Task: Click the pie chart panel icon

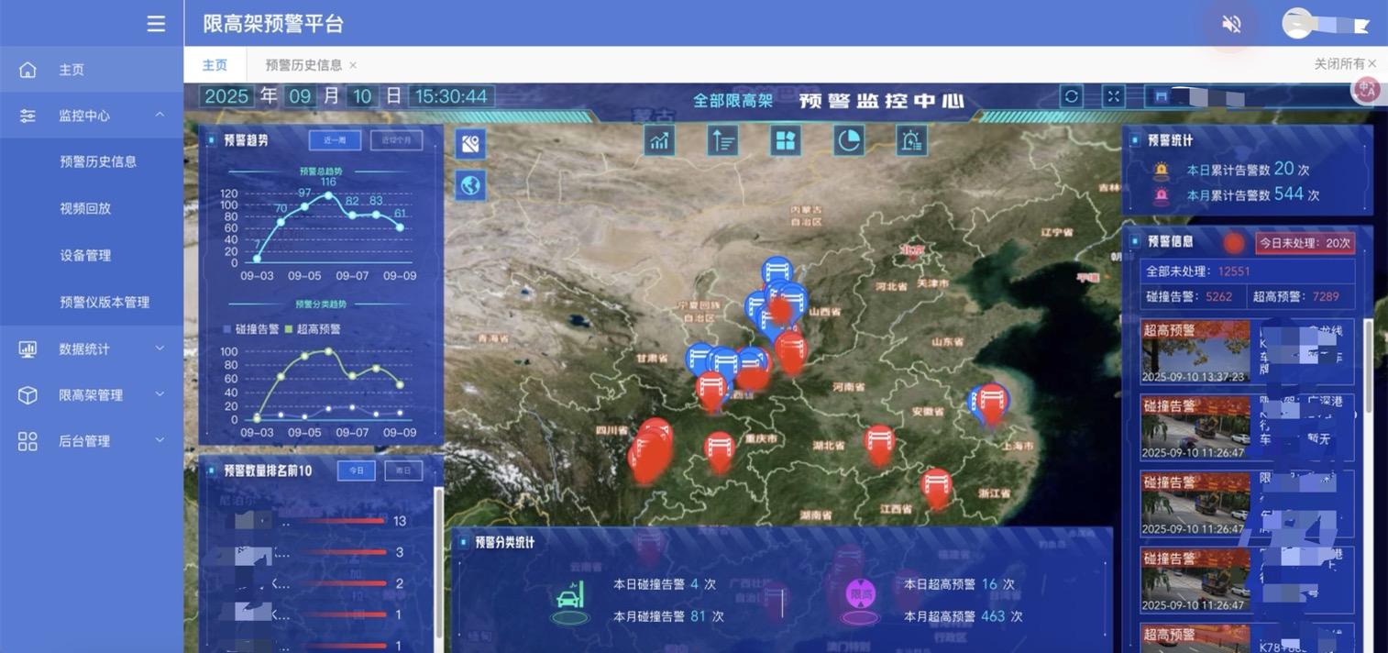Action: [x=849, y=140]
